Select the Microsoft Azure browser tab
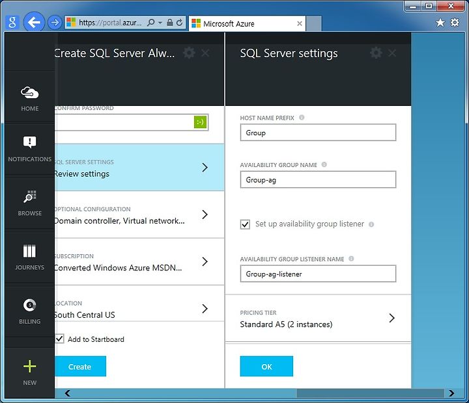Image resolution: width=469 pixels, height=403 pixels. [247, 23]
